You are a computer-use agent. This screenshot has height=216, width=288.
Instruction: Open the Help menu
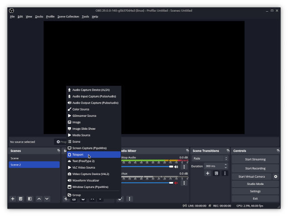tap(95, 16)
